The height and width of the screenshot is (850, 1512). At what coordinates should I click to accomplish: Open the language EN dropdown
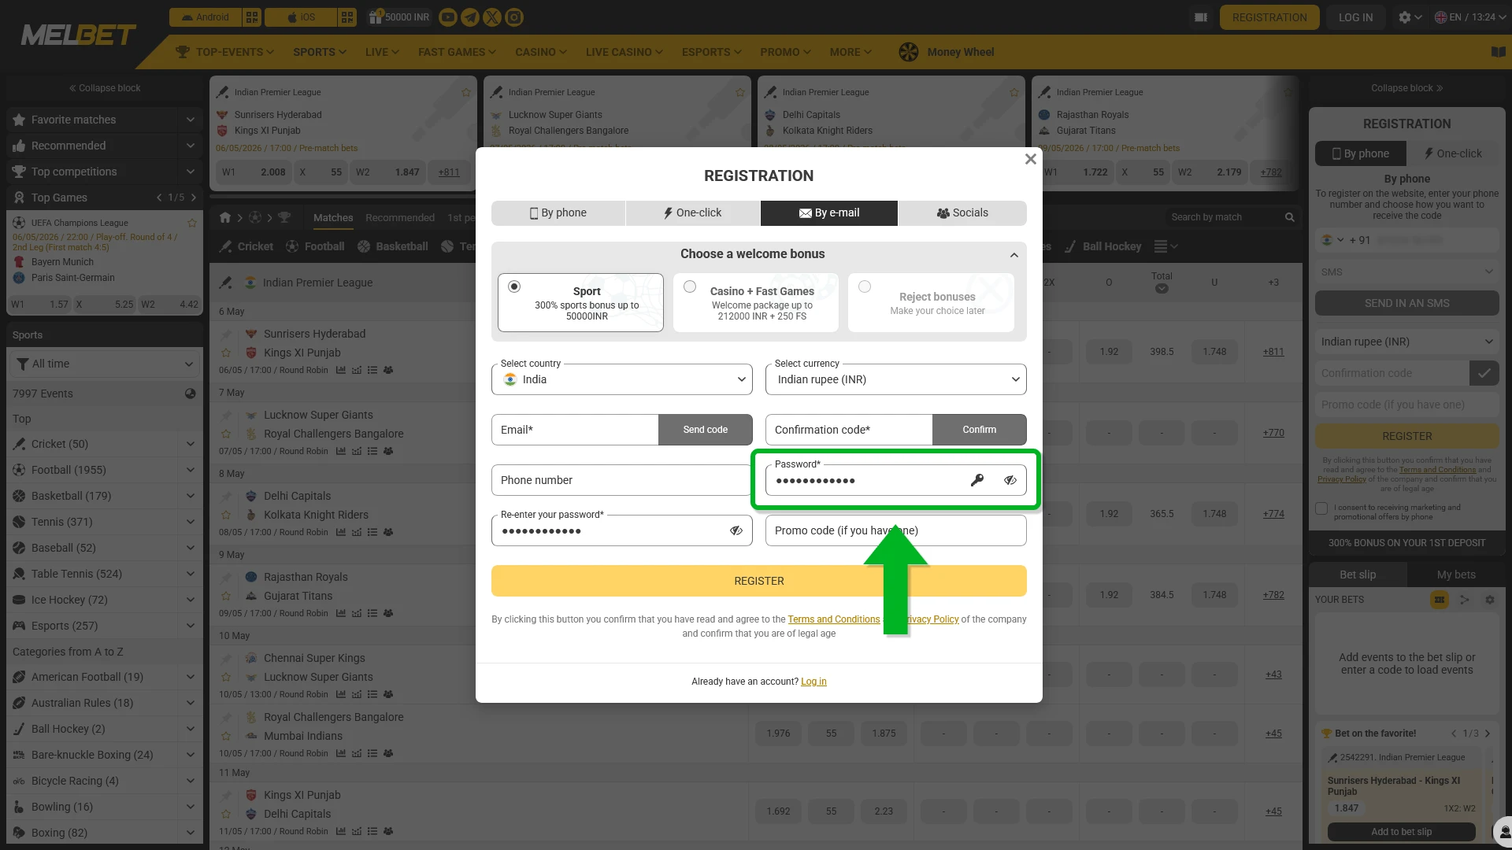tap(1471, 17)
